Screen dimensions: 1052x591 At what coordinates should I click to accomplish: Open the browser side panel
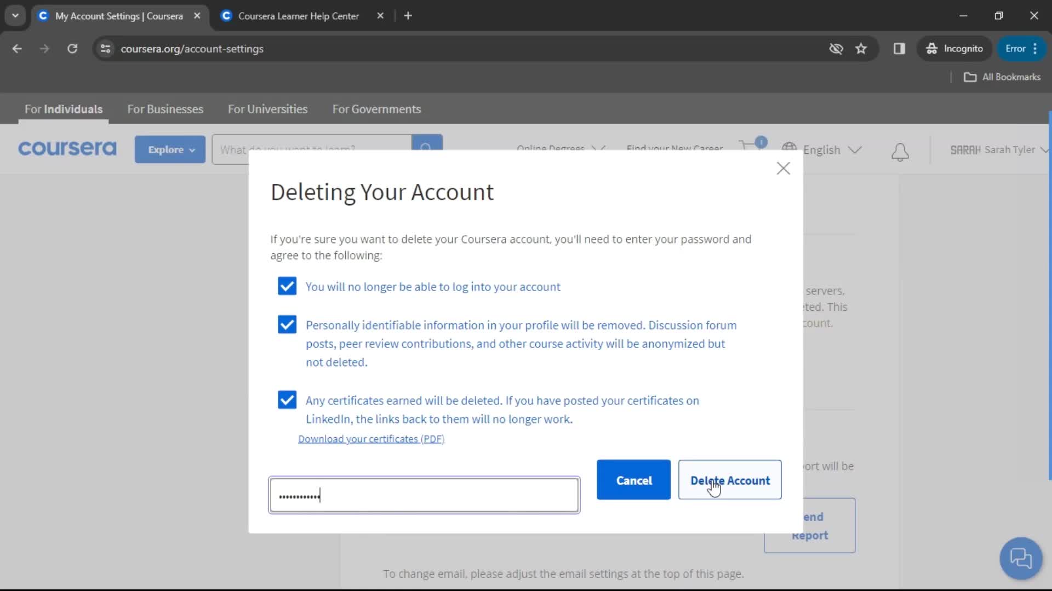coord(899,49)
